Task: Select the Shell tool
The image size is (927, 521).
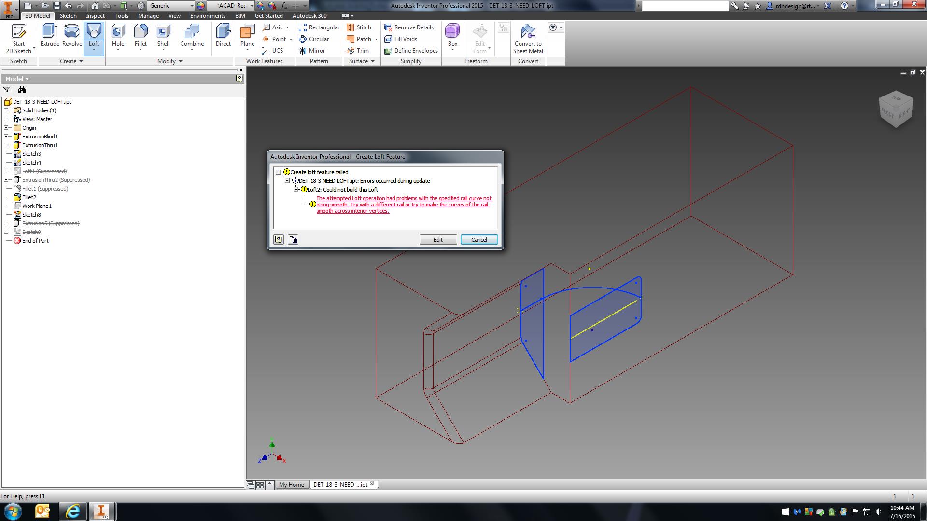Action: pyautogui.click(x=163, y=35)
